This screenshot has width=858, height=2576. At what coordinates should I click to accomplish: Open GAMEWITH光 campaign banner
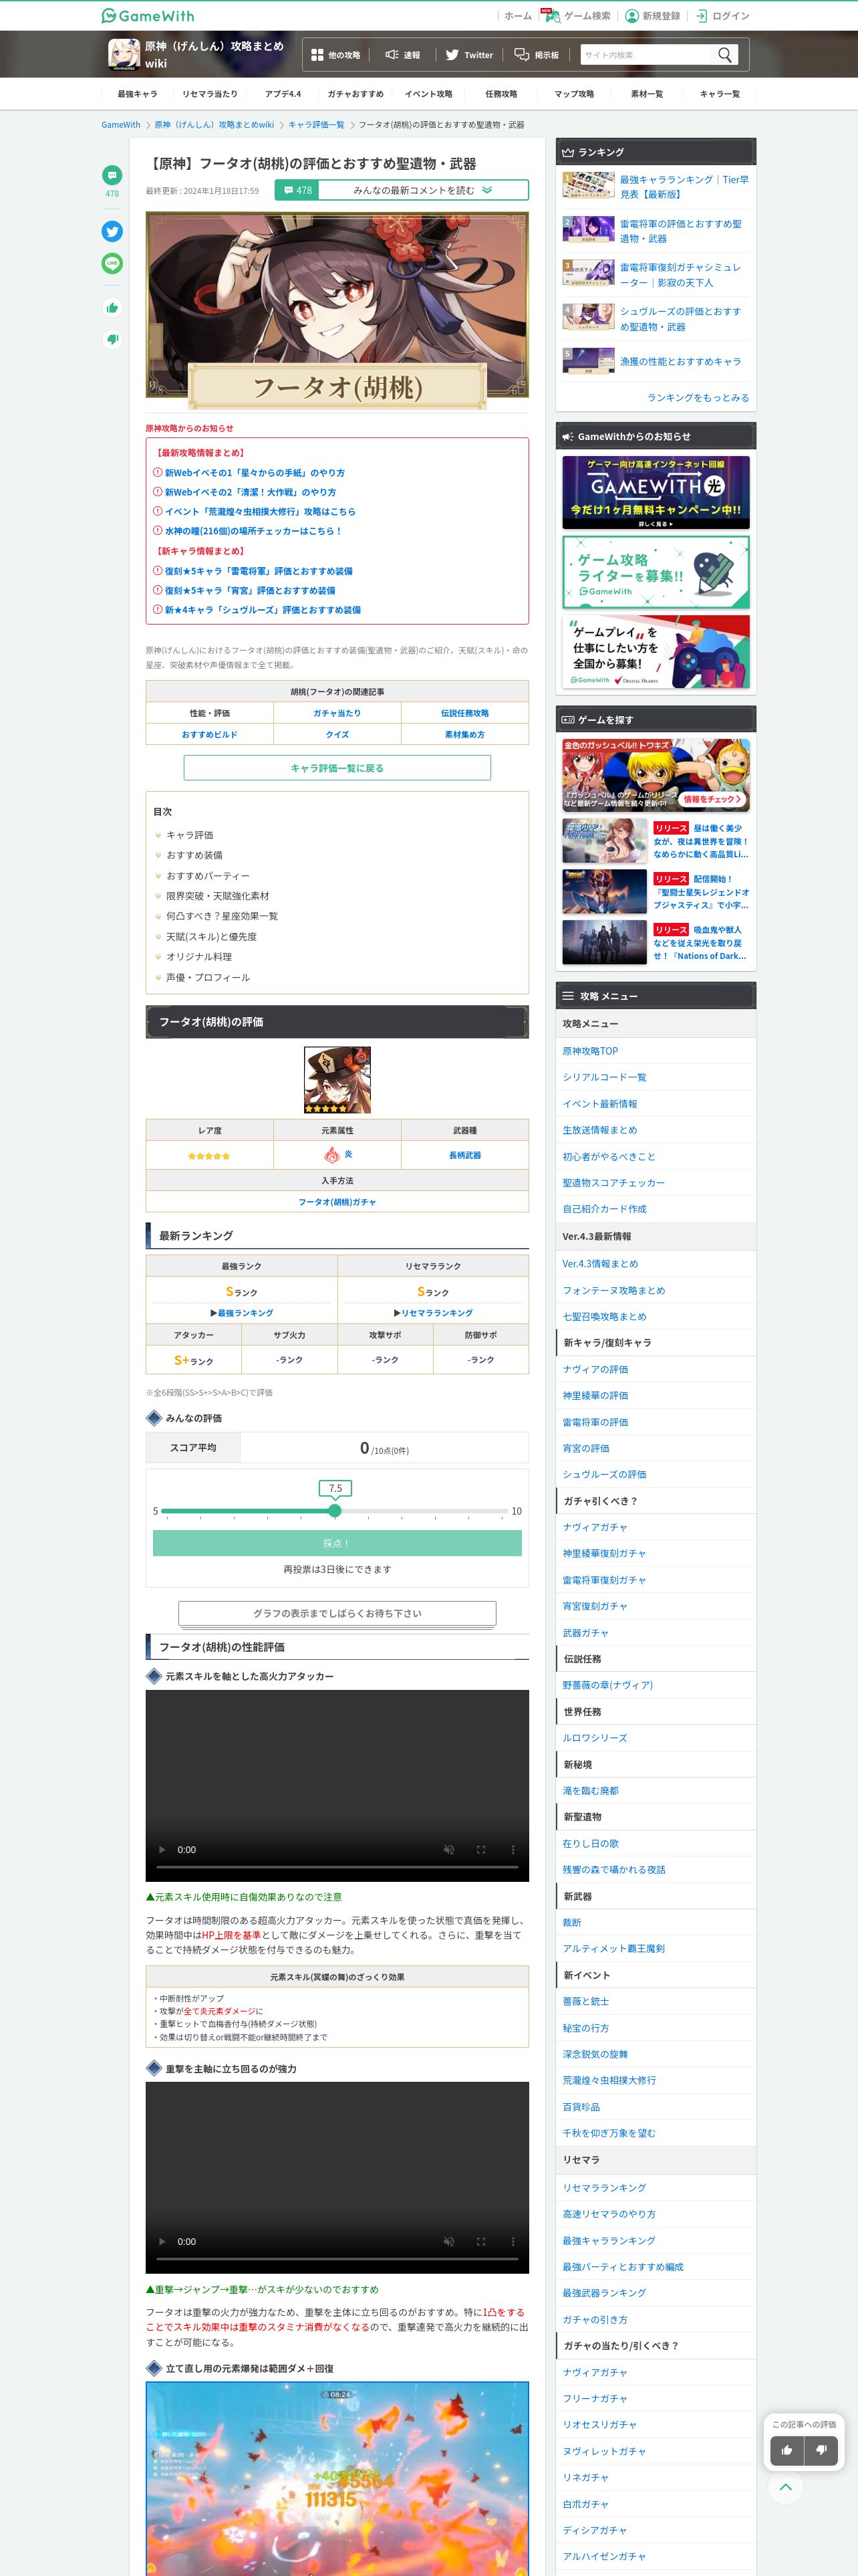656,492
